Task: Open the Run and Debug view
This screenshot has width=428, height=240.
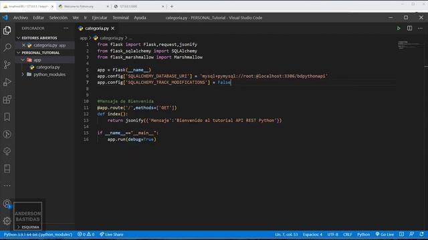Action: pos(7,82)
